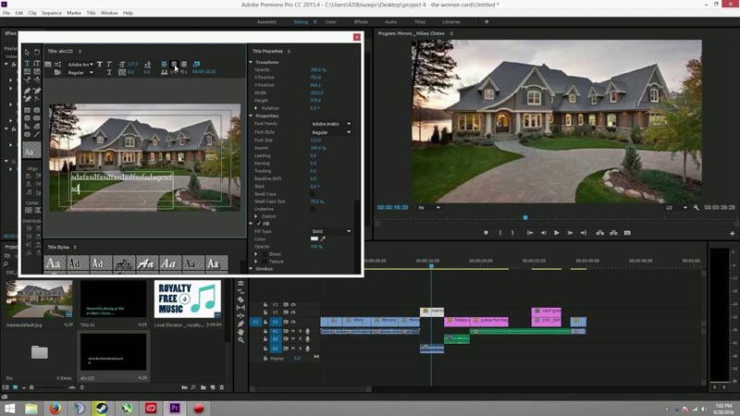Enable the Small Caps checkbox
Viewport: 740px width, 416px height.
(x=313, y=194)
